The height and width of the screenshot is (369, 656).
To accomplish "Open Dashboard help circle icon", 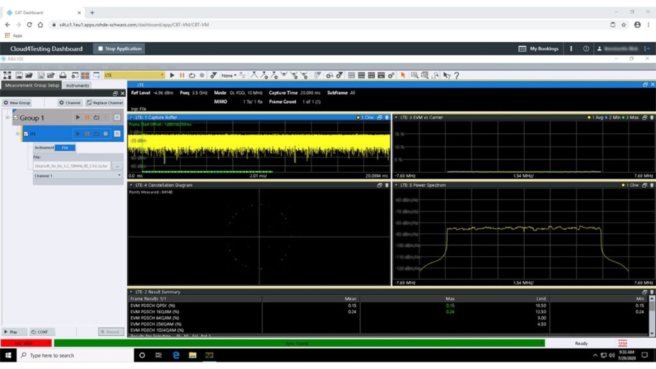I will (x=586, y=49).
